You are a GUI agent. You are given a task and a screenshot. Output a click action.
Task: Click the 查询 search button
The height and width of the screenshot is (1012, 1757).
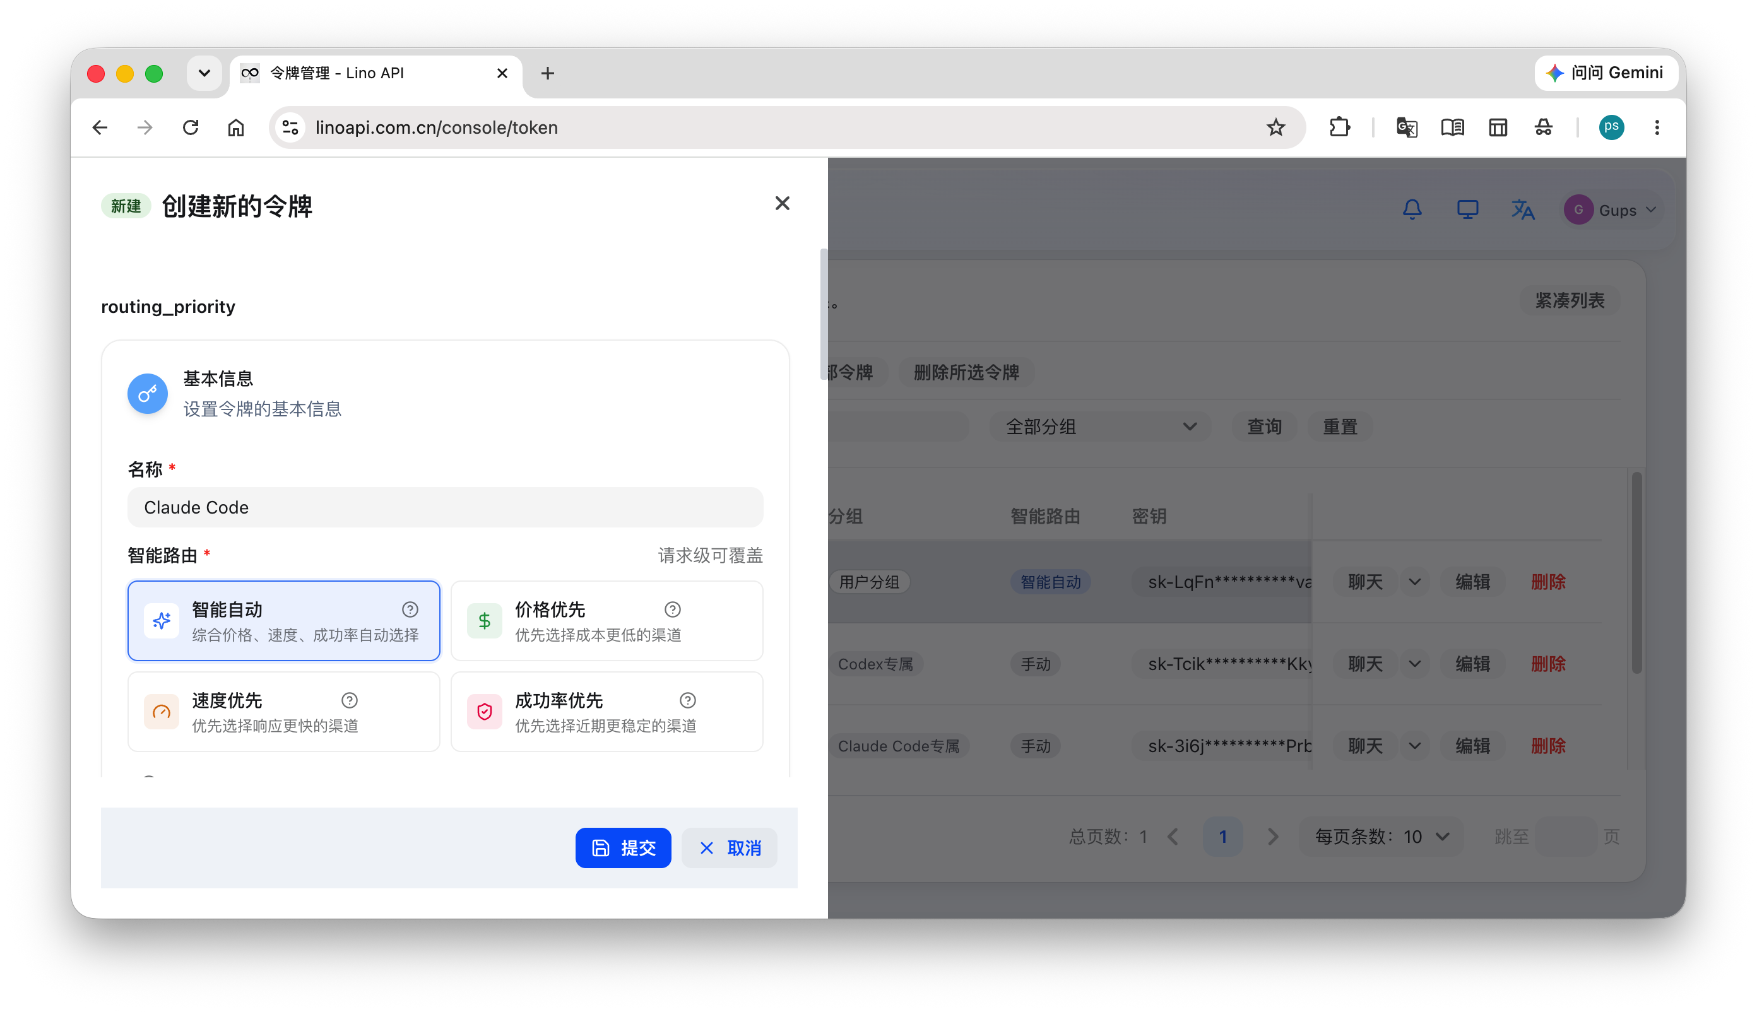pos(1264,426)
